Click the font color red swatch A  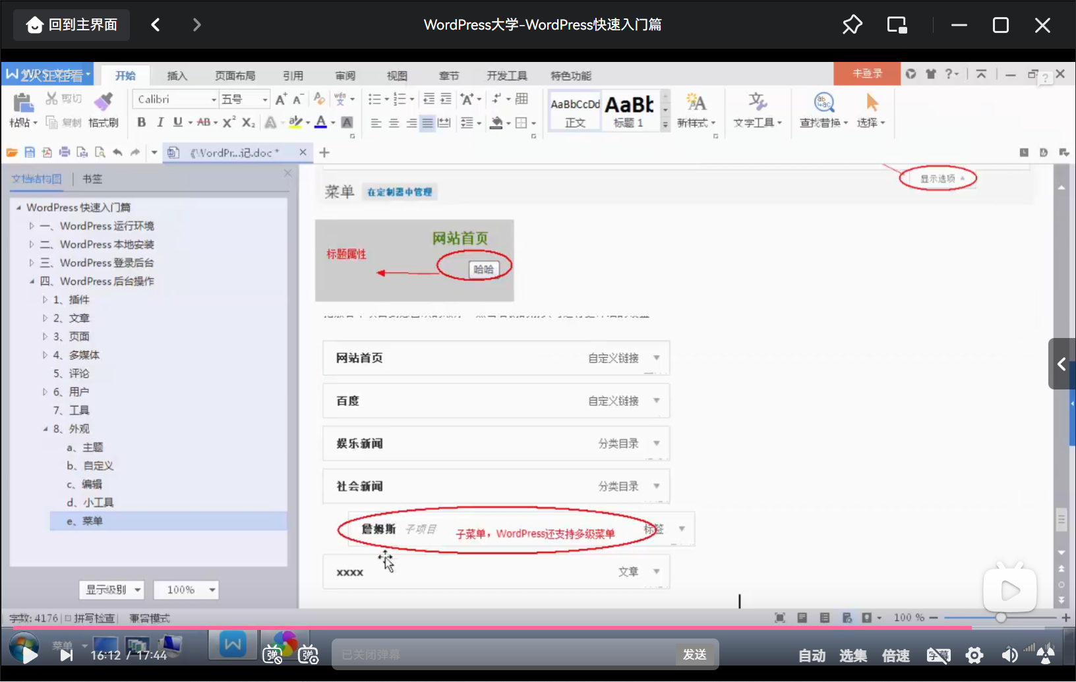pos(321,123)
